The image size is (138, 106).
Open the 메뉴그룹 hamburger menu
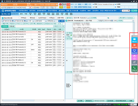click(6, 14)
